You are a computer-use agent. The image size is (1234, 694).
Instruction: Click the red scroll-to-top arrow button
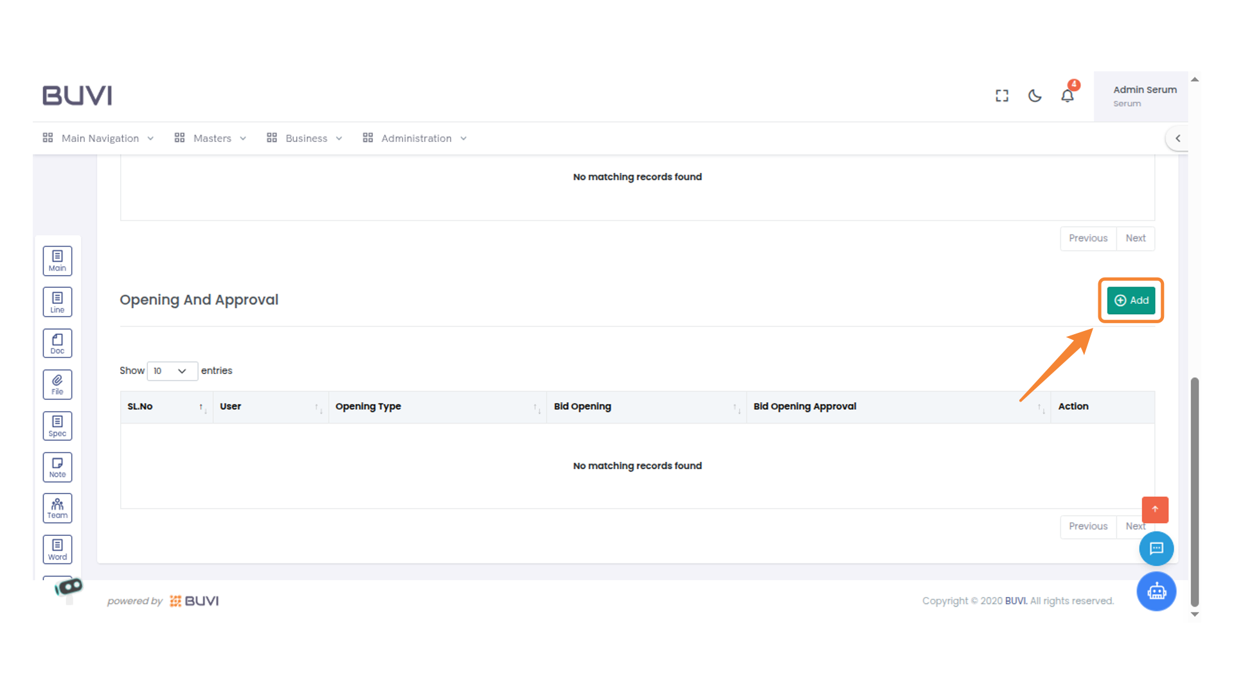coord(1154,510)
